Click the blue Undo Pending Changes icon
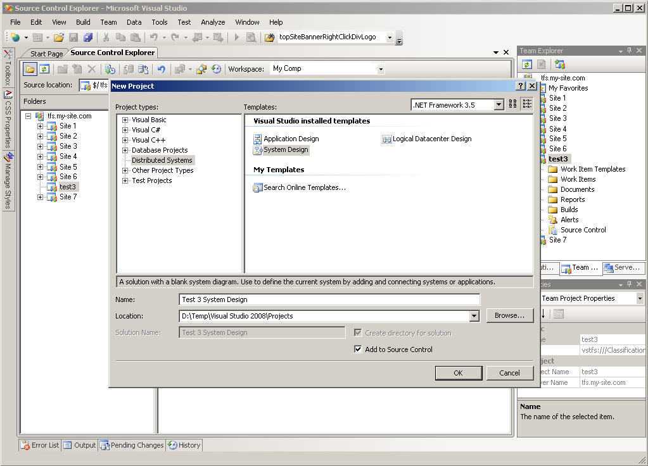Image resolution: width=648 pixels, height=466 pixels. (x=161, y=69)
